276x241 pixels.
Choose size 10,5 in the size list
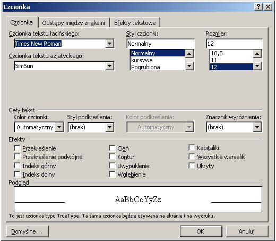231,53
